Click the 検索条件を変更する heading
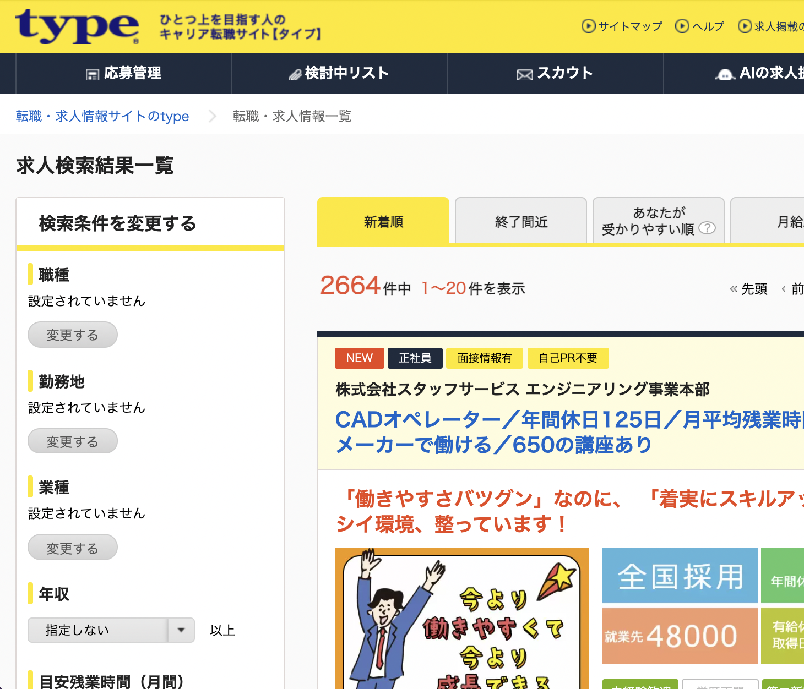The height and width of the screenshot is (689, 804). 117,223
